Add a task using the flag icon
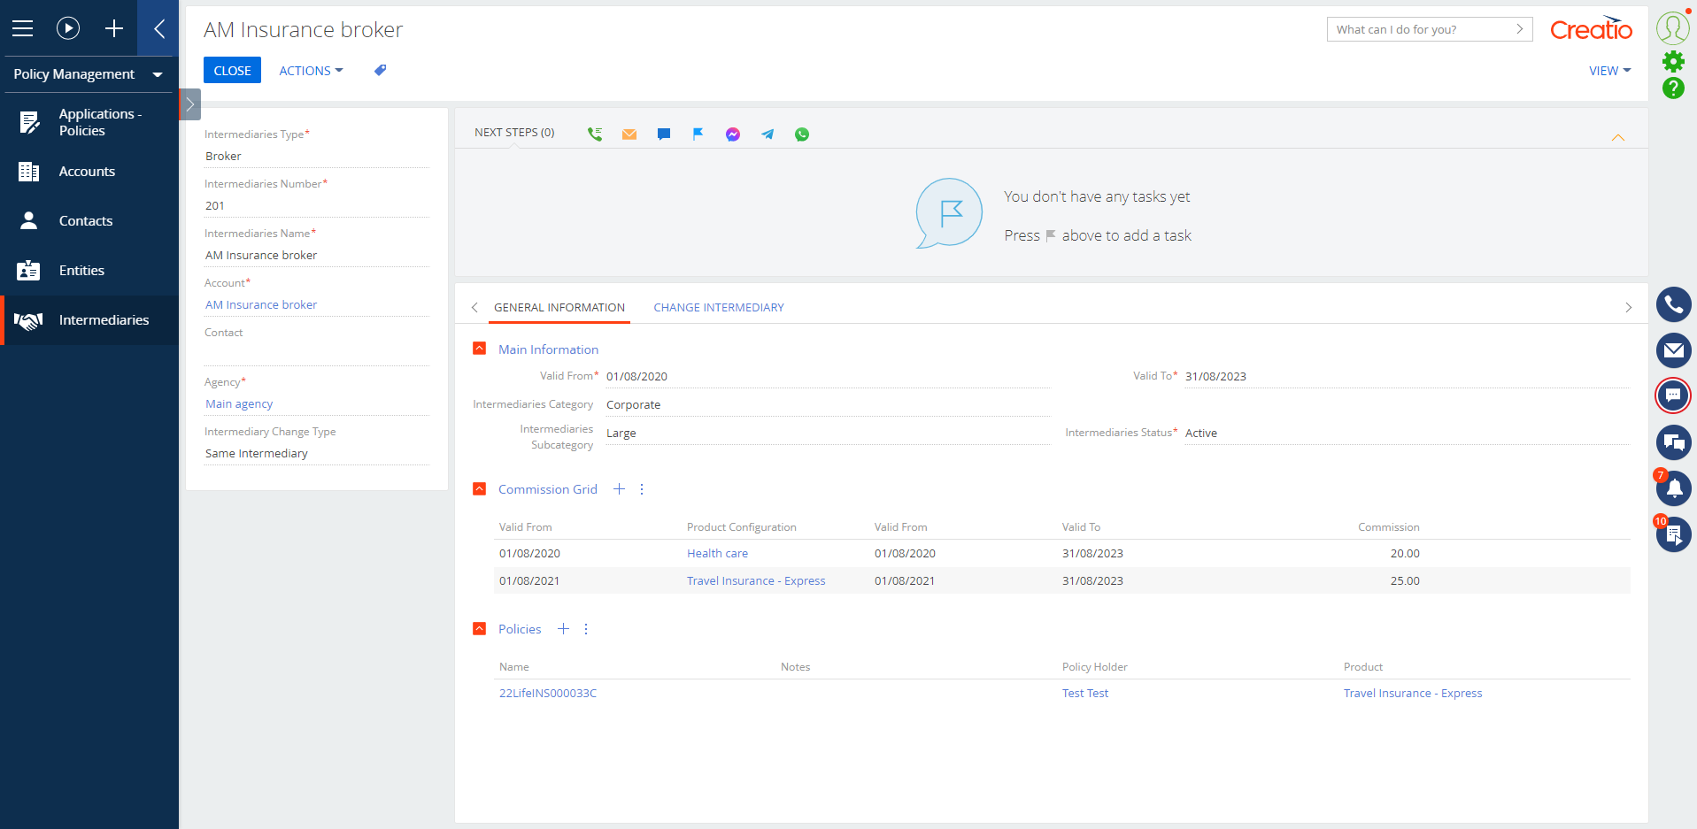The height and width of the screenshot is (829, 1697). pyautogui.click(x=698, y=134)
